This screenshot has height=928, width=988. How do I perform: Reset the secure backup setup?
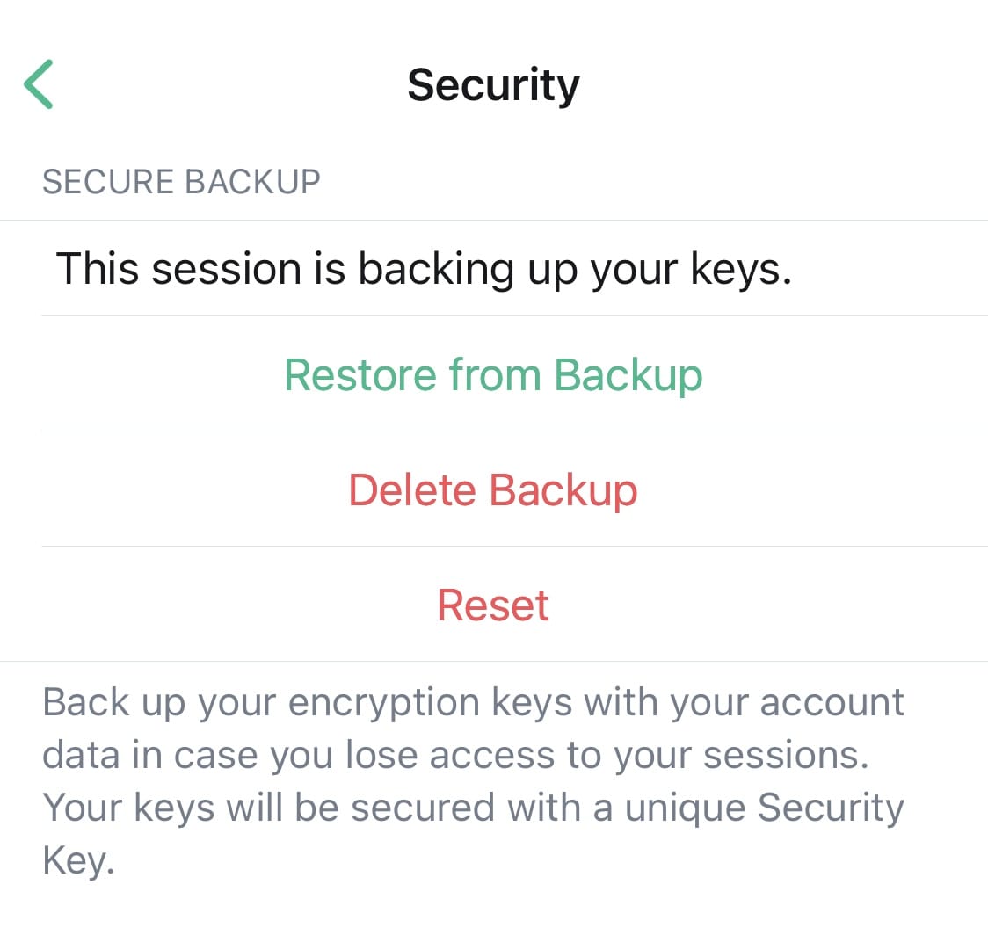click(x=493, y=605)
